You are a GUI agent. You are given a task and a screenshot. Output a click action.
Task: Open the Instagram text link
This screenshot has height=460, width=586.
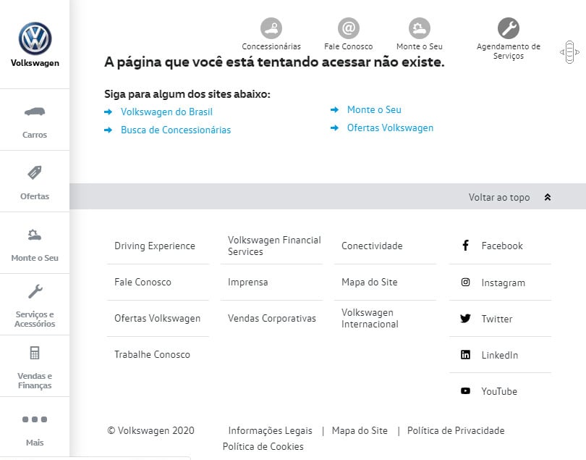click(503, 283)
